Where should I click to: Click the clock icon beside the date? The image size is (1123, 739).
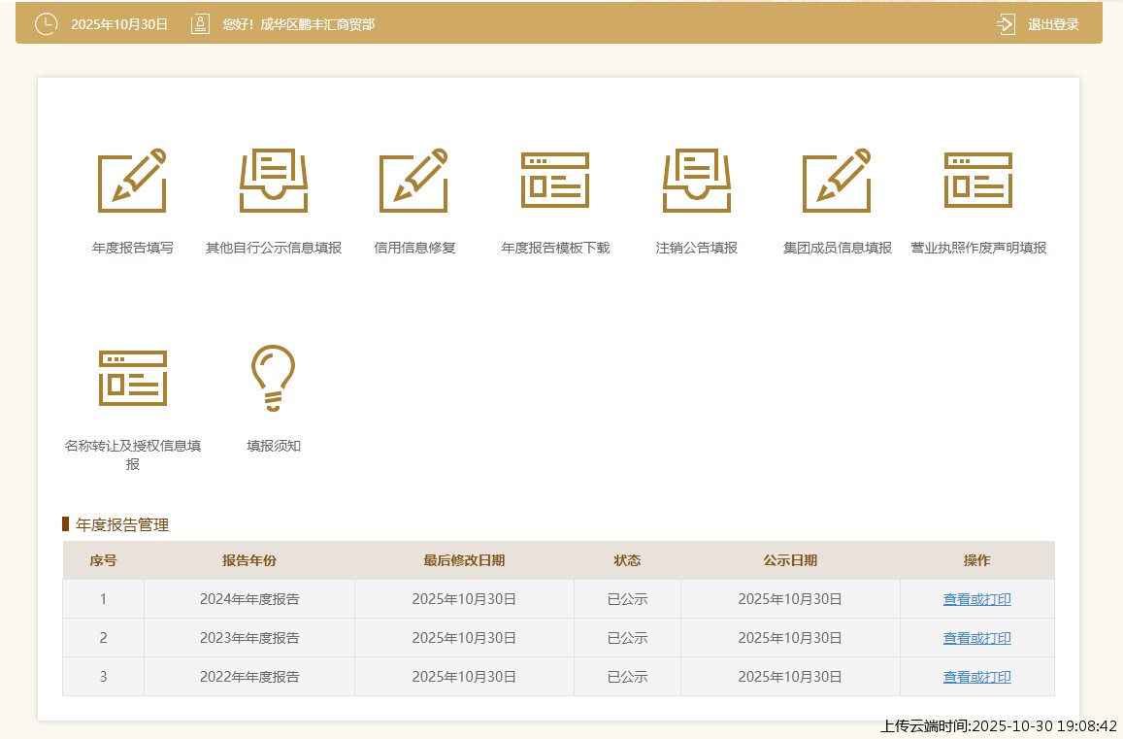tap(46, 24)
